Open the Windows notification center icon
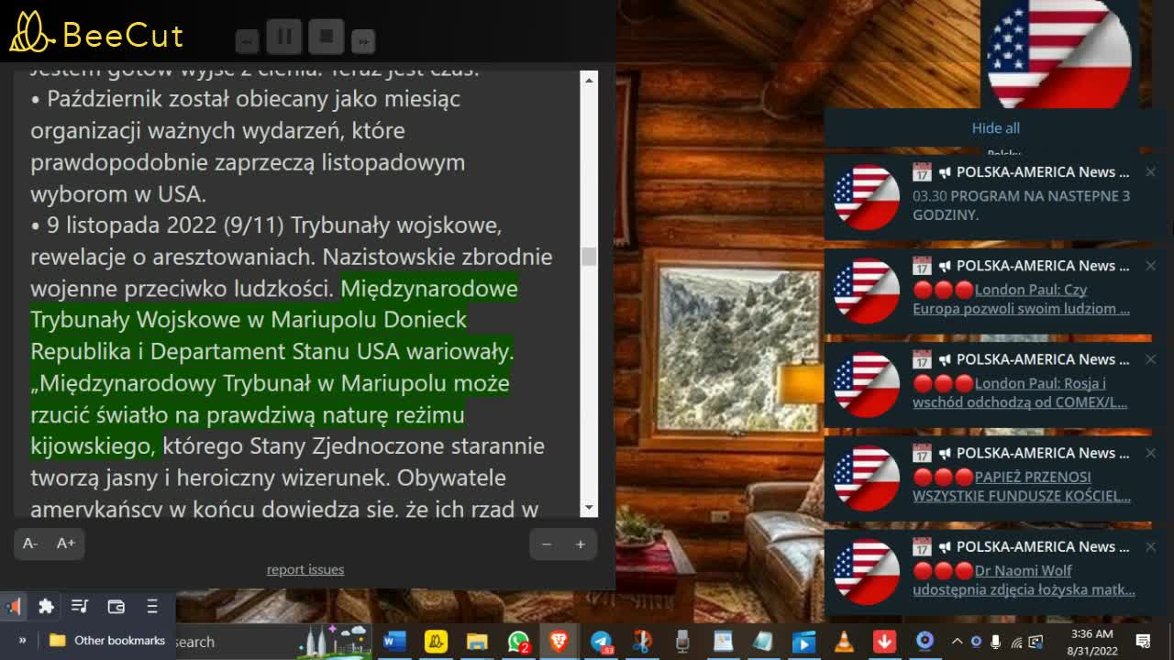This screenshot has height=660, width=1174. [1144, 641]
